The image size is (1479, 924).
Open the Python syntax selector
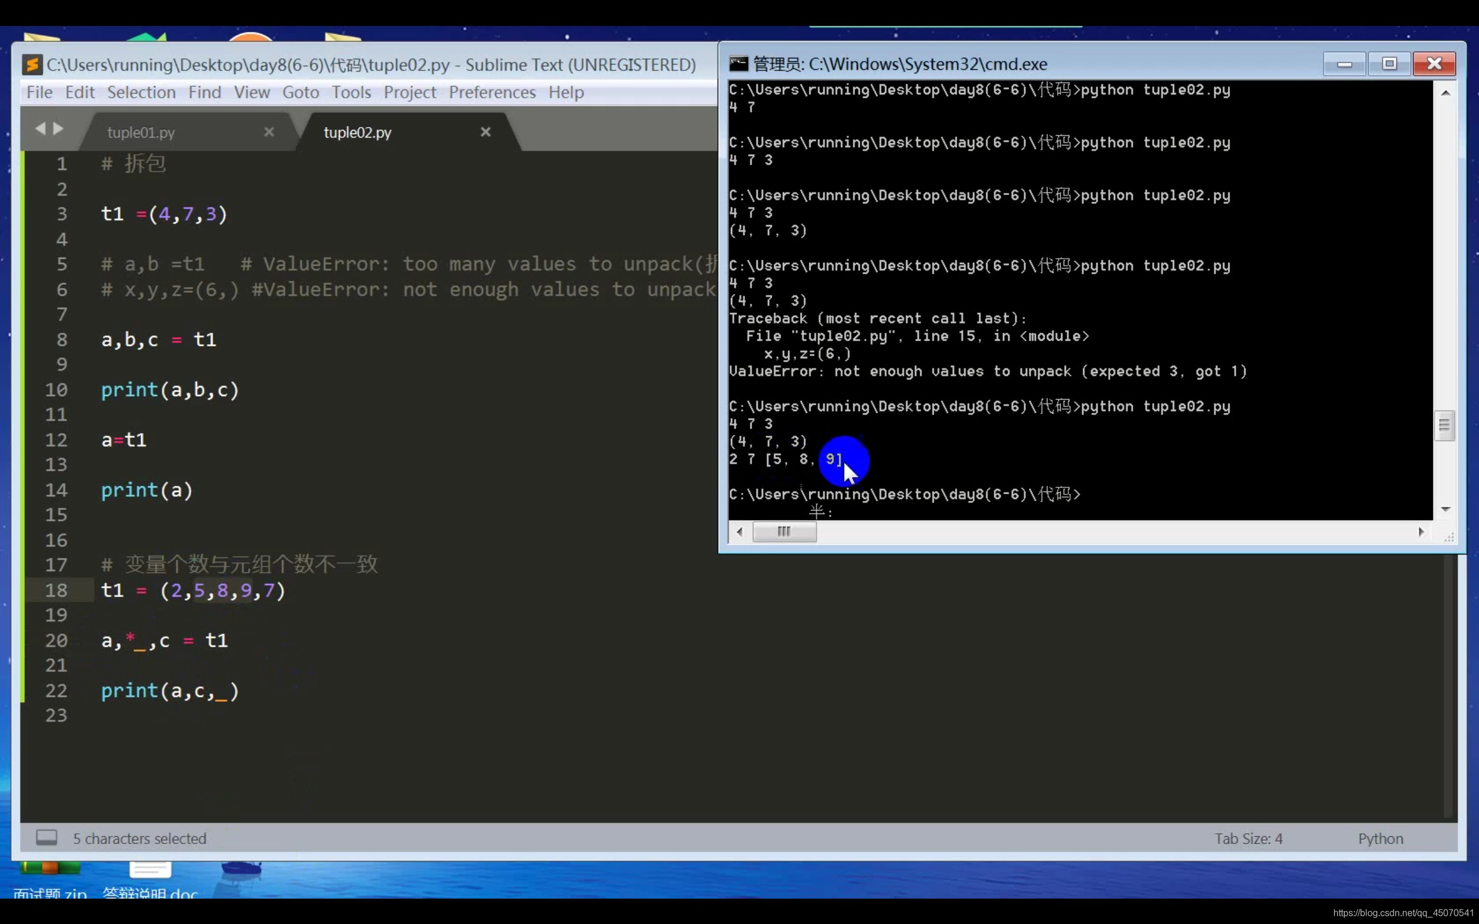click(x=1380, y=839)
